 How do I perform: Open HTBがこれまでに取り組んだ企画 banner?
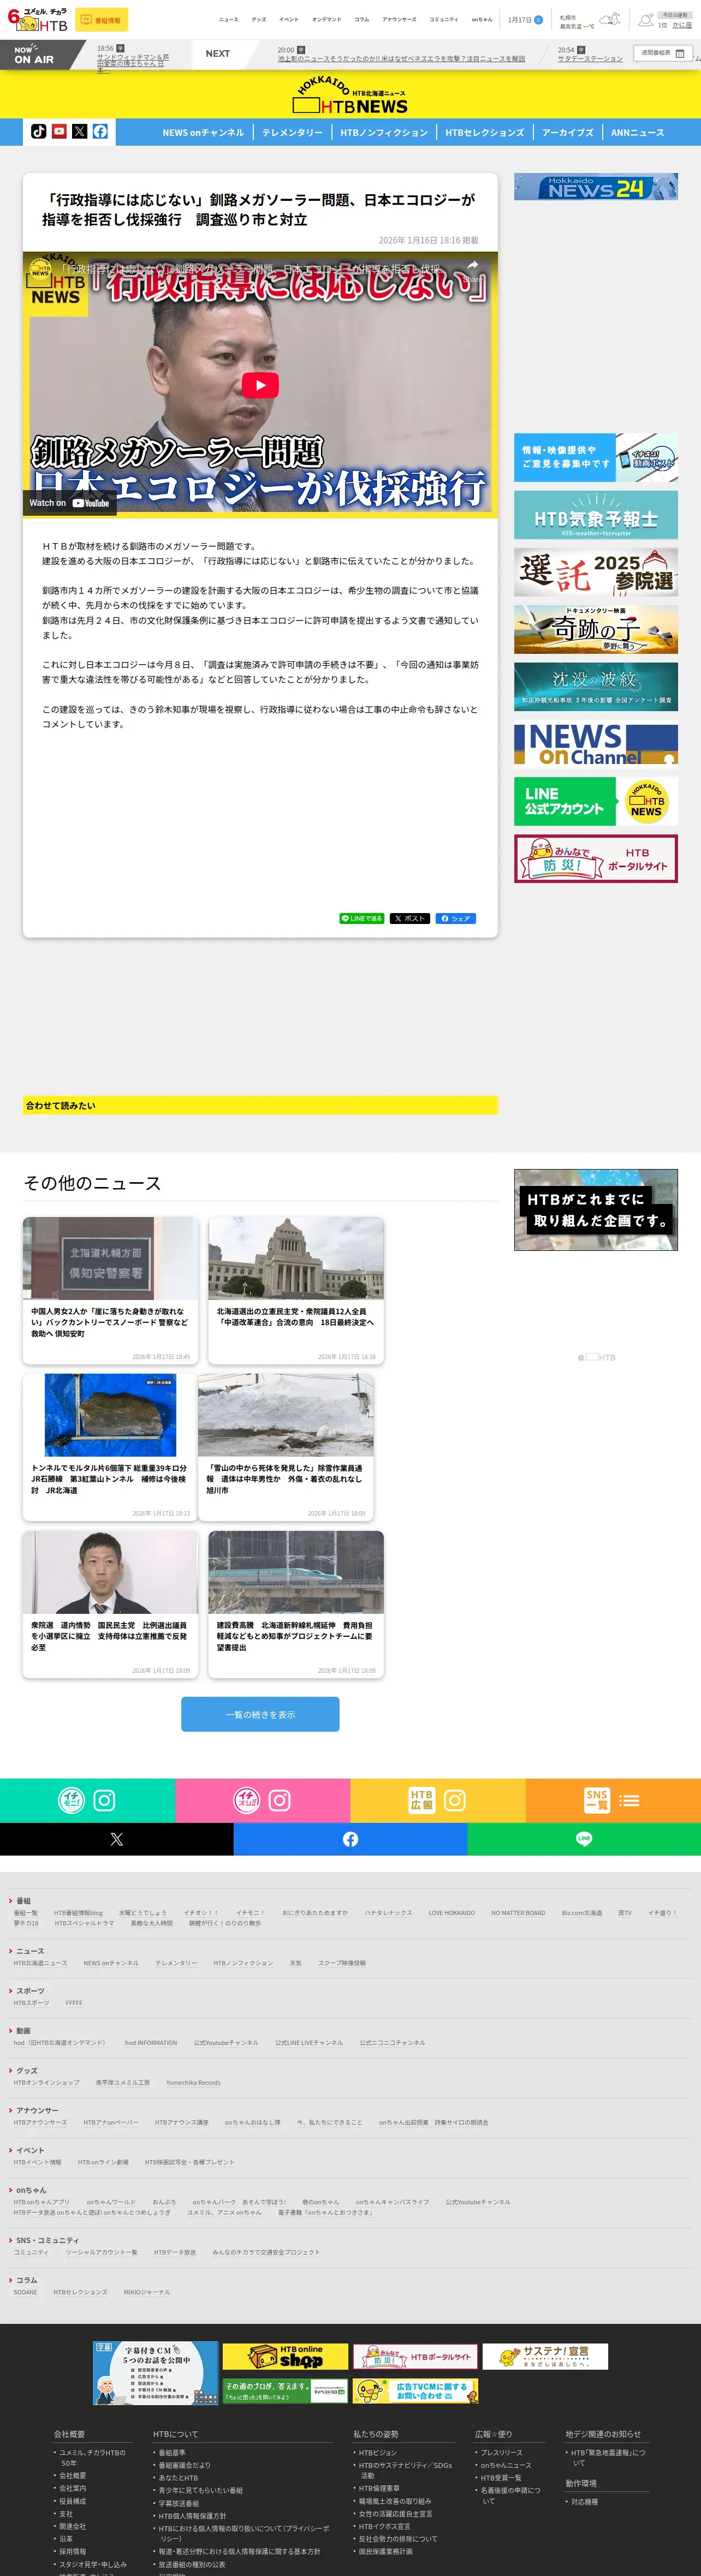(x=596, y=1210)
